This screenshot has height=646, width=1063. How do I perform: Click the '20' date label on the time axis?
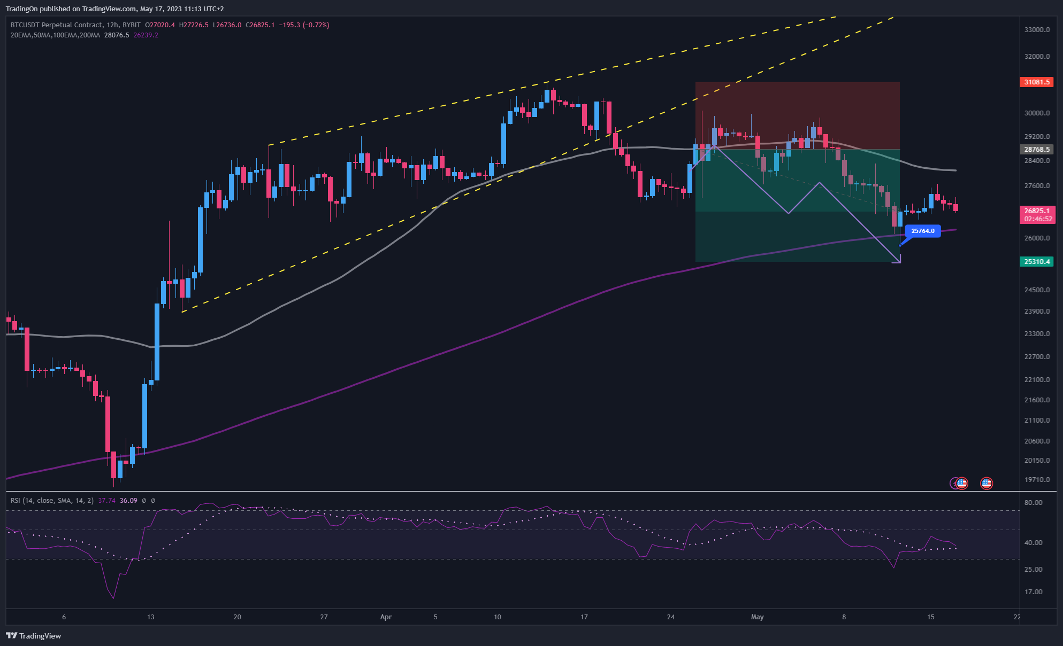(x=238, y=617)
